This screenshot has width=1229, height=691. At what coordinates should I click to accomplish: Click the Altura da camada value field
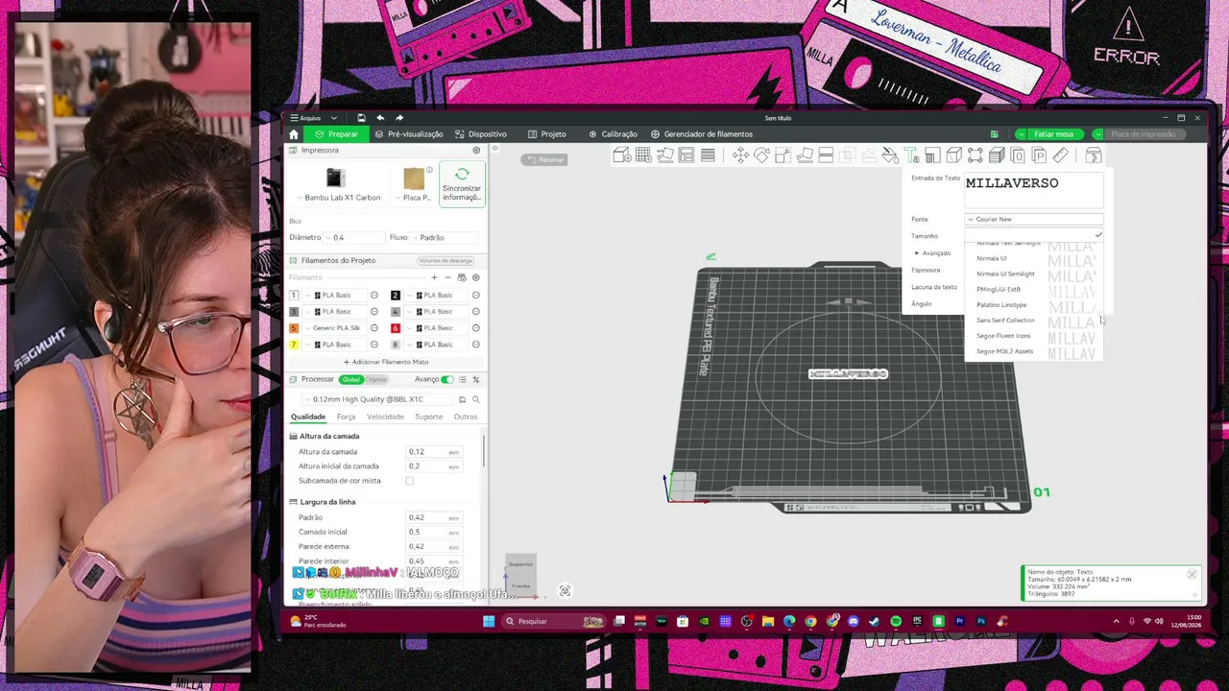pyautogui.click(x=434, y=452)
